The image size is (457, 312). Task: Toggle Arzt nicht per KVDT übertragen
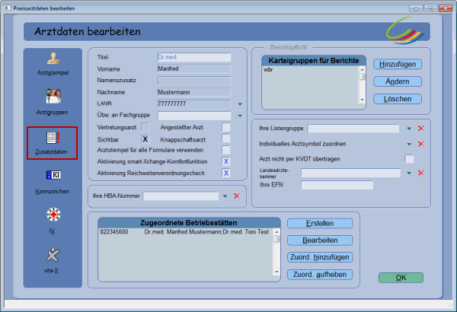[409, 159]
